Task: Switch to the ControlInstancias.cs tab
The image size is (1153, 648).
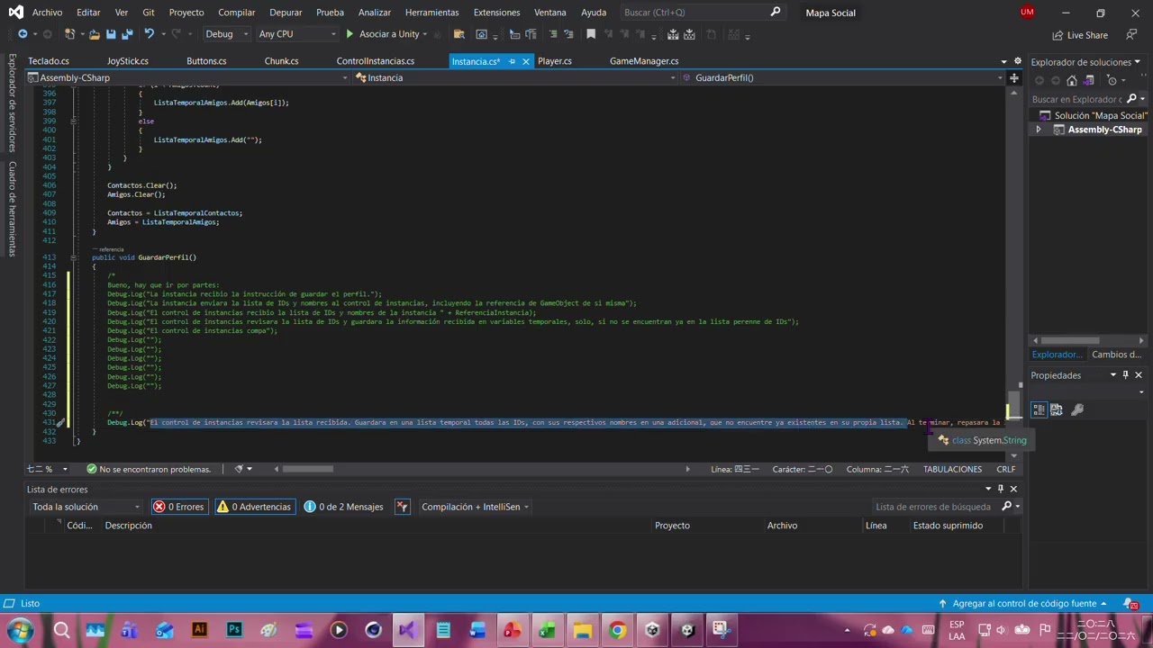Action: 376,61
